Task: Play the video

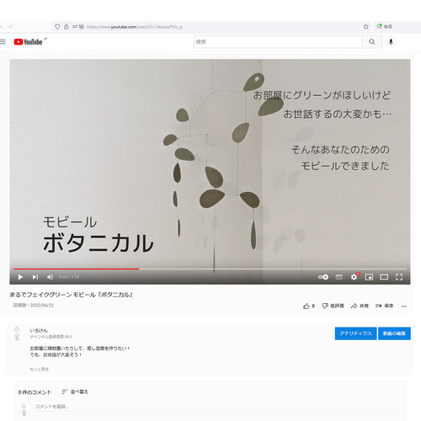Action: click(x=20, y=277)
